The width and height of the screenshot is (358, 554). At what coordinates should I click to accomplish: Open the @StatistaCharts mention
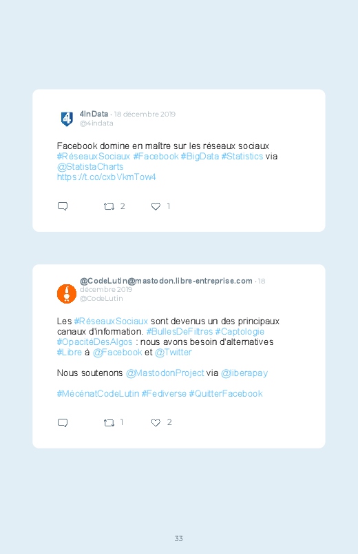pyautogui.click(x=90, y=167)
